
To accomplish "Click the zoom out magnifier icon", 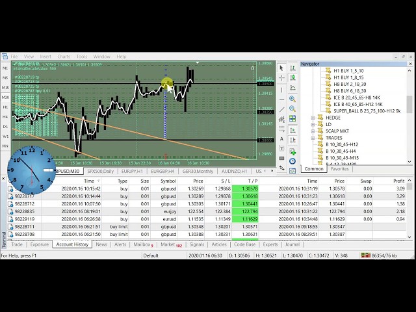I will click(292, 108).
